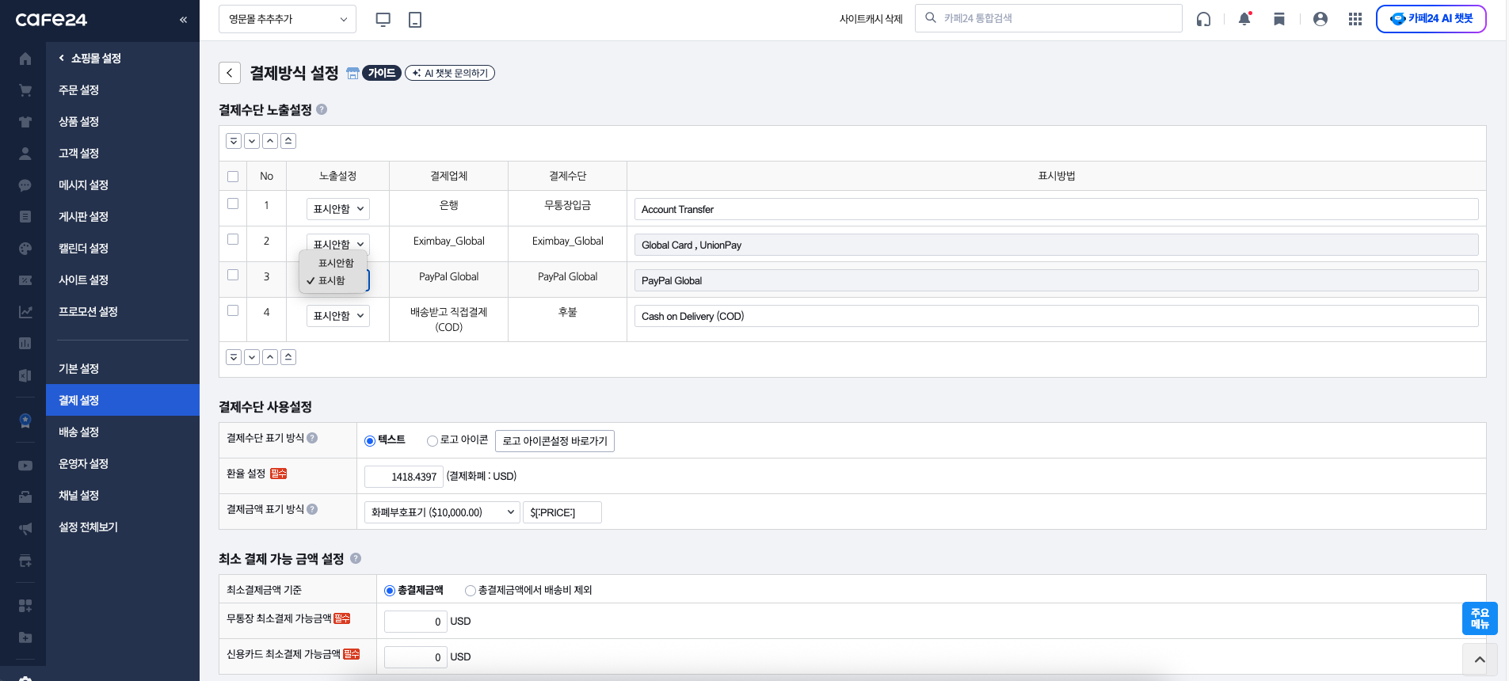The image size is (1509, 681).
Task: Switch to PC desktop preview icon
Action: coord(383,19)
